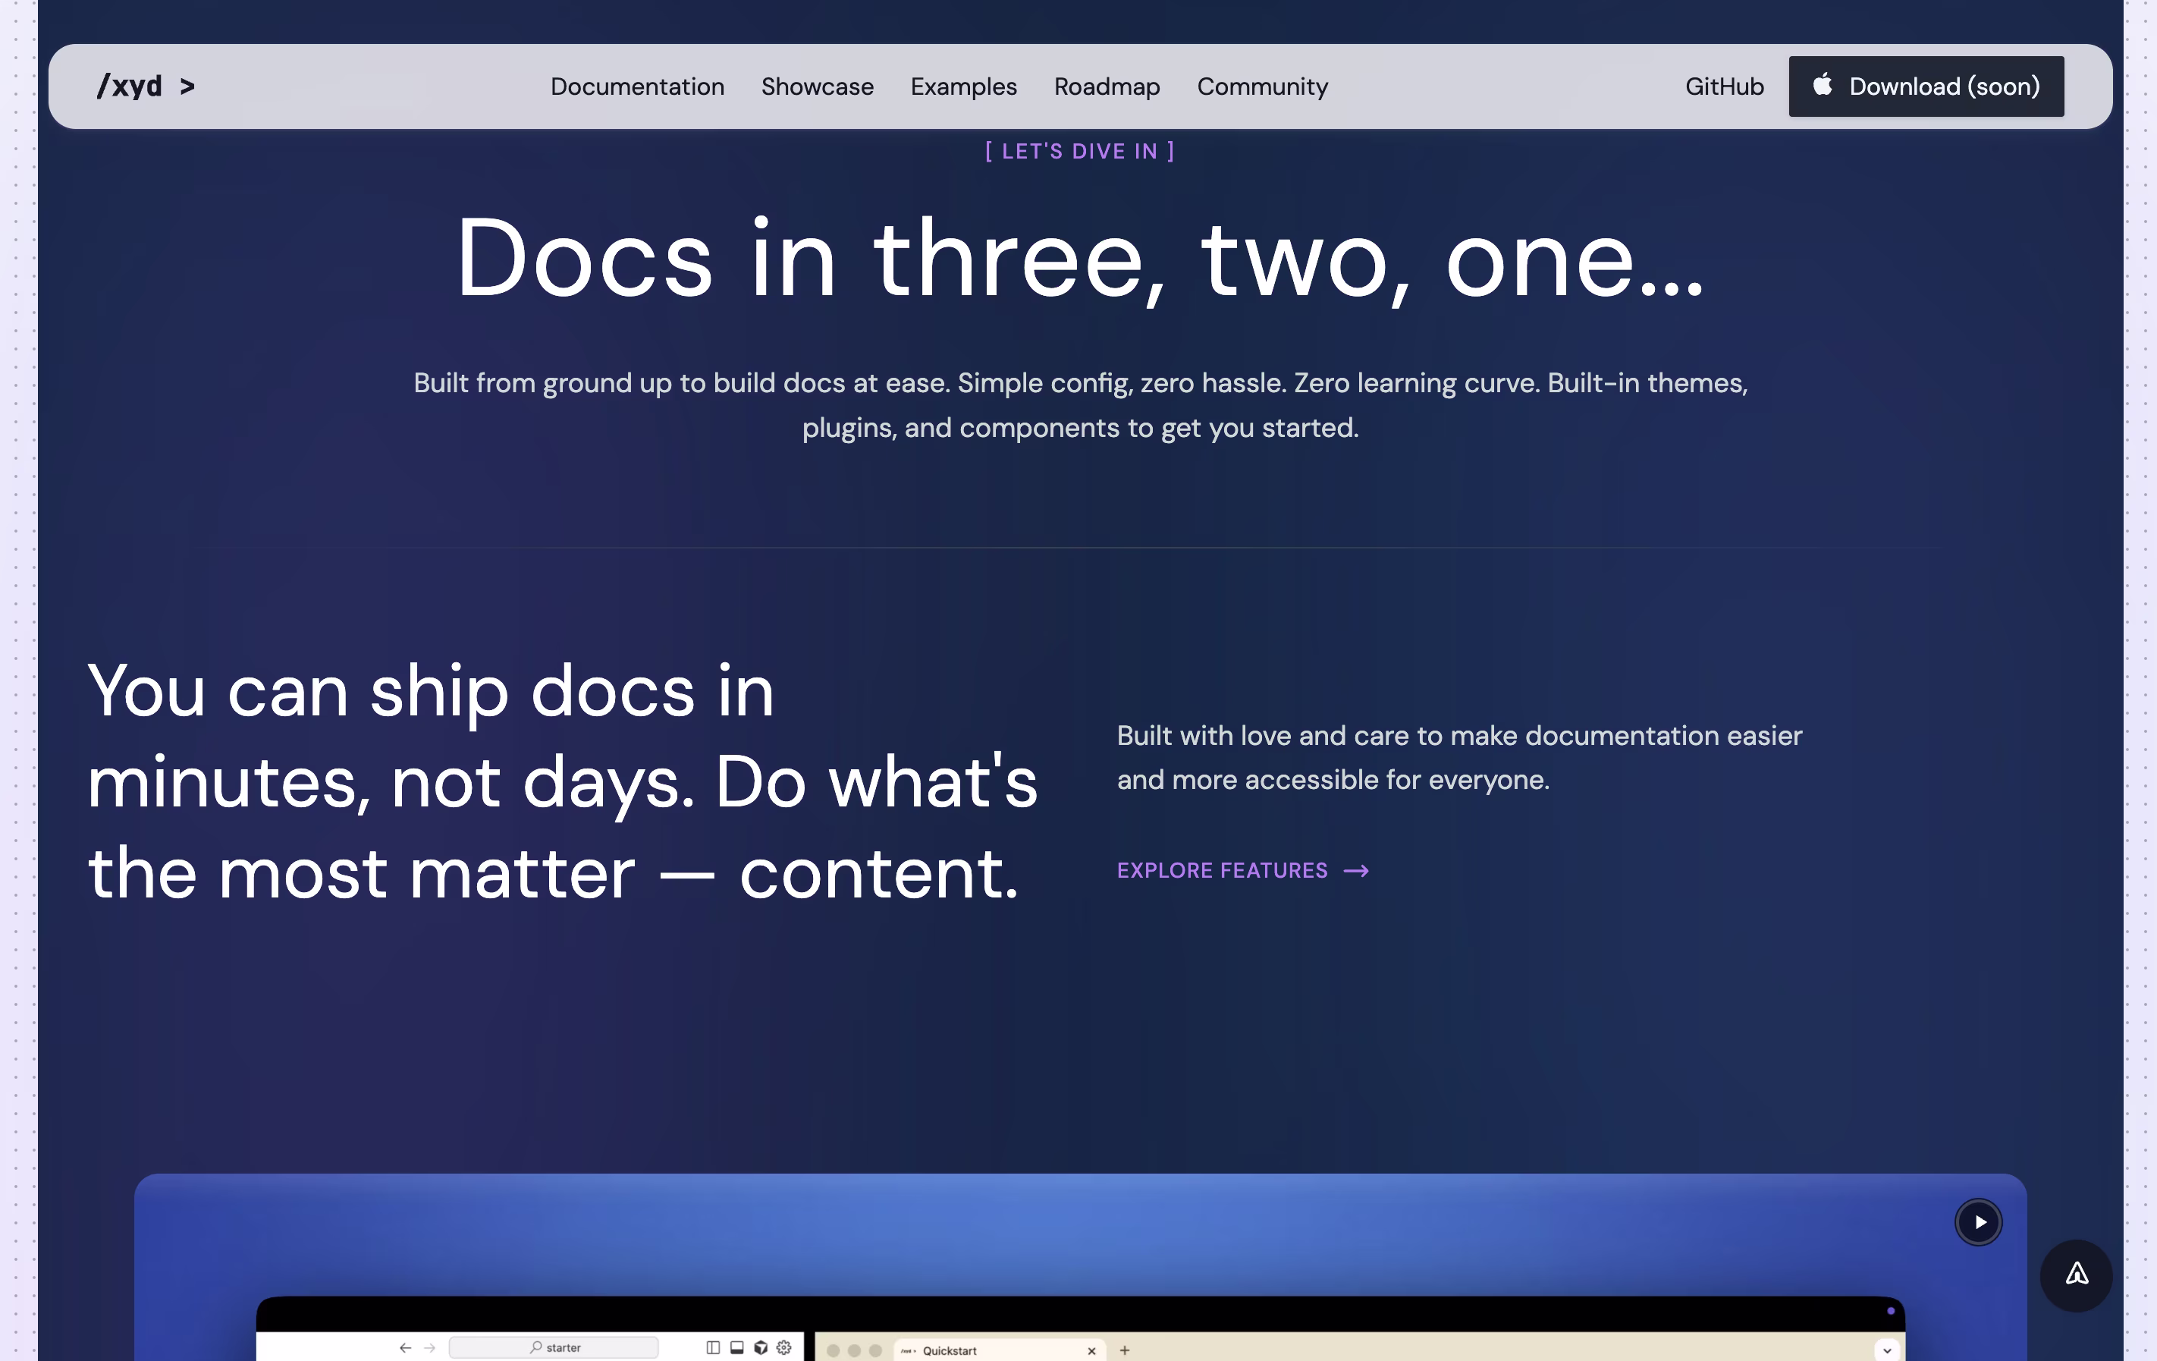This screenshot has height=1361, width=2157.
Task: Click the cube icon in preview toolbar
Action: tap(761, 1347)
